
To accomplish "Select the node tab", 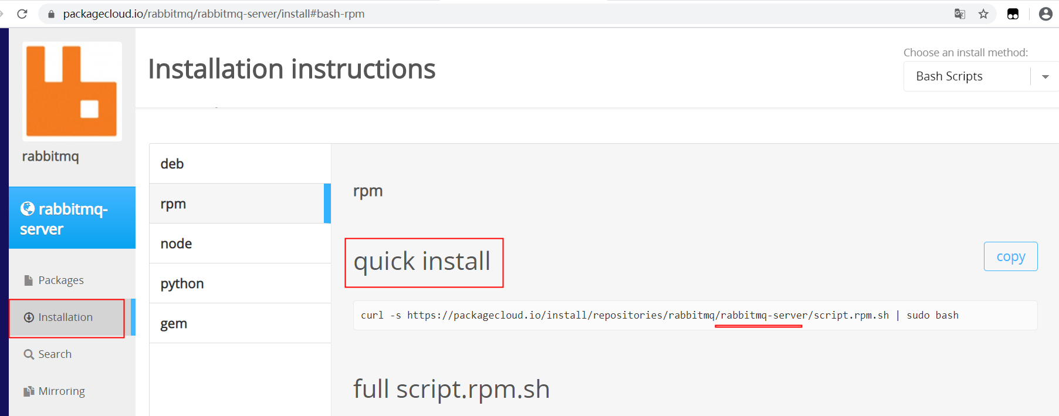I will click(240, 243).
